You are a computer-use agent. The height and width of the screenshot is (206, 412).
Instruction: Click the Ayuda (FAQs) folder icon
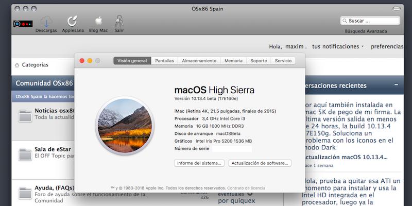[x=25, y=193]
